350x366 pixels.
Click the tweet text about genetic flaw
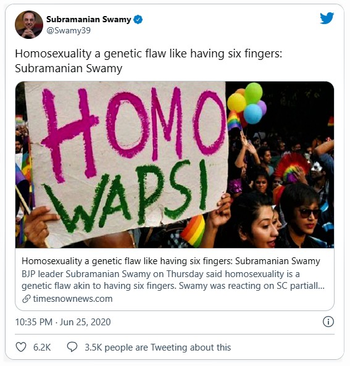tap(149, 61)
